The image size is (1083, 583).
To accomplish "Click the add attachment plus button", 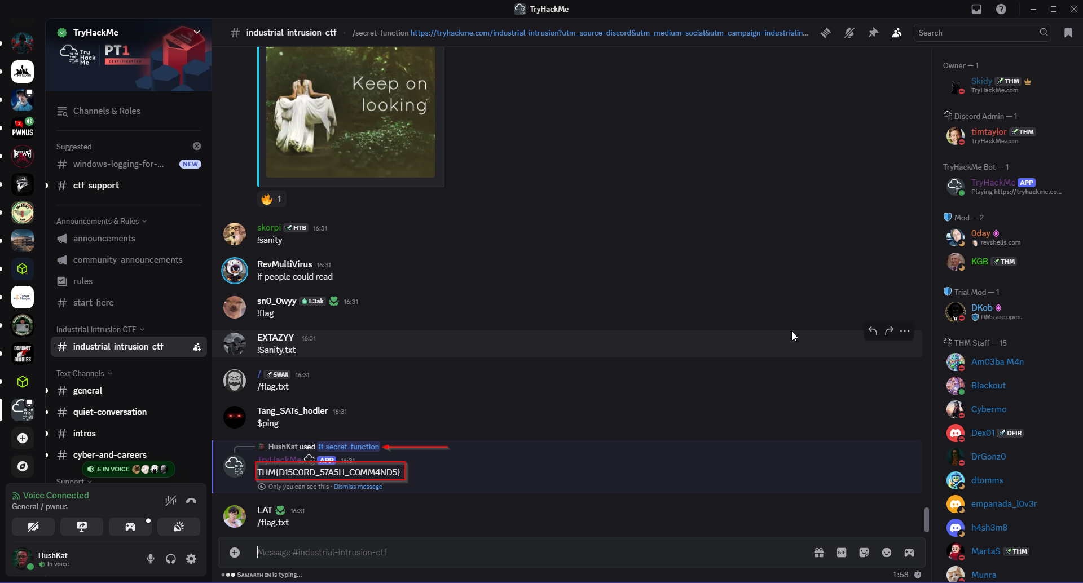I will (x=235, y=553).
